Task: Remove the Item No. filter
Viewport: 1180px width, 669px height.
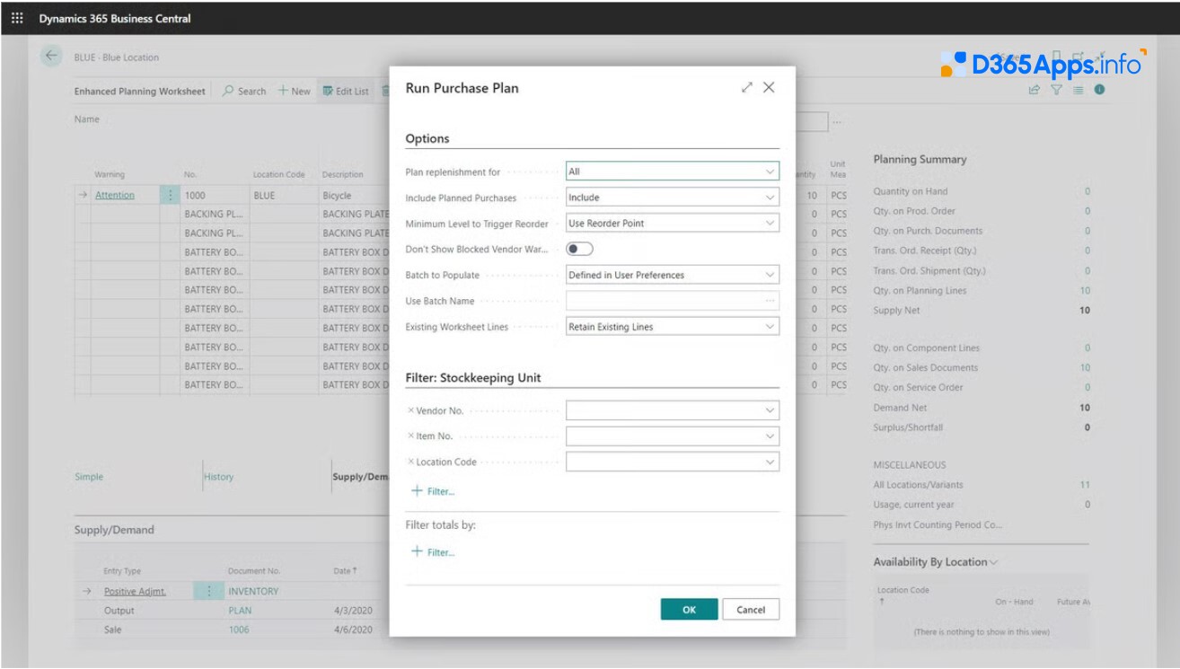Action: point(410,436)
